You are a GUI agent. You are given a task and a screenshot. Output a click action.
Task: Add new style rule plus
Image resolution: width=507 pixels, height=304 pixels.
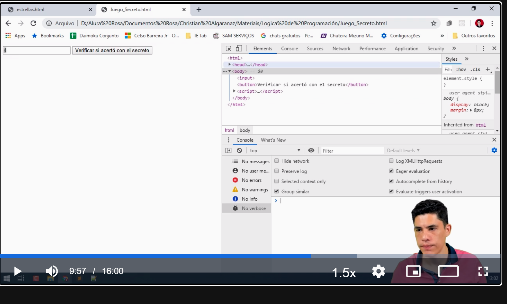(x=488, y=69)
